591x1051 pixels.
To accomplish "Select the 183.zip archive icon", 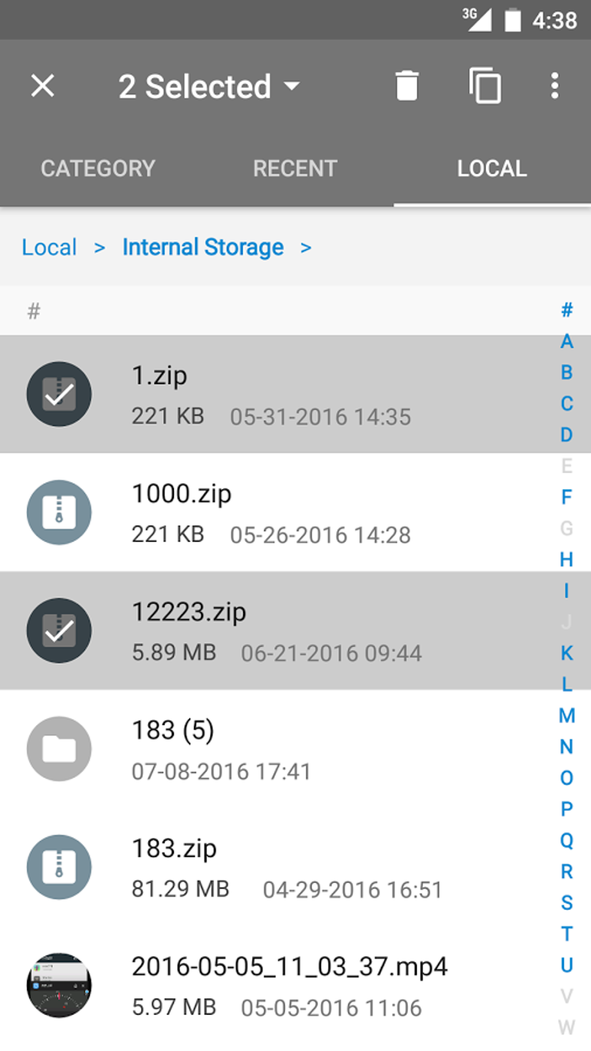I will pos(59,867).
